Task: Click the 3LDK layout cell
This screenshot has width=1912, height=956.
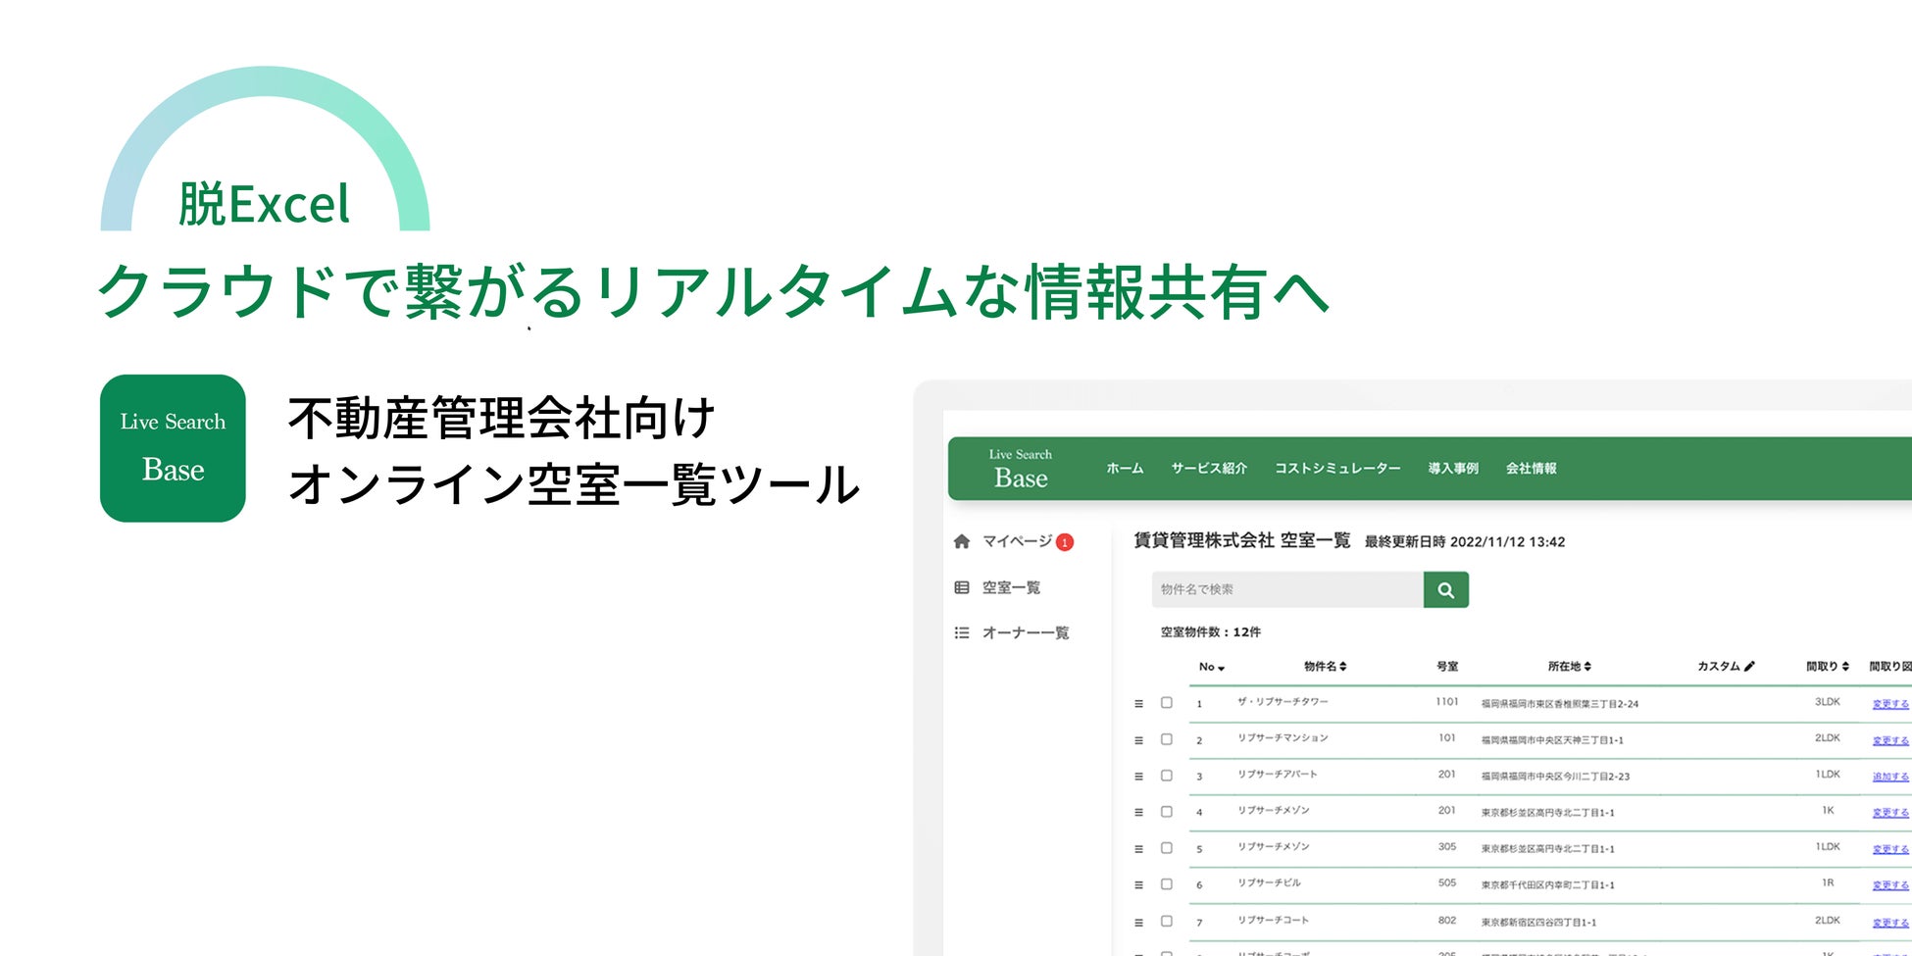Action: [x=1828, y=702]
